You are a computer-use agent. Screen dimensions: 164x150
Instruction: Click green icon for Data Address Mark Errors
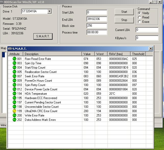(15, 120)
